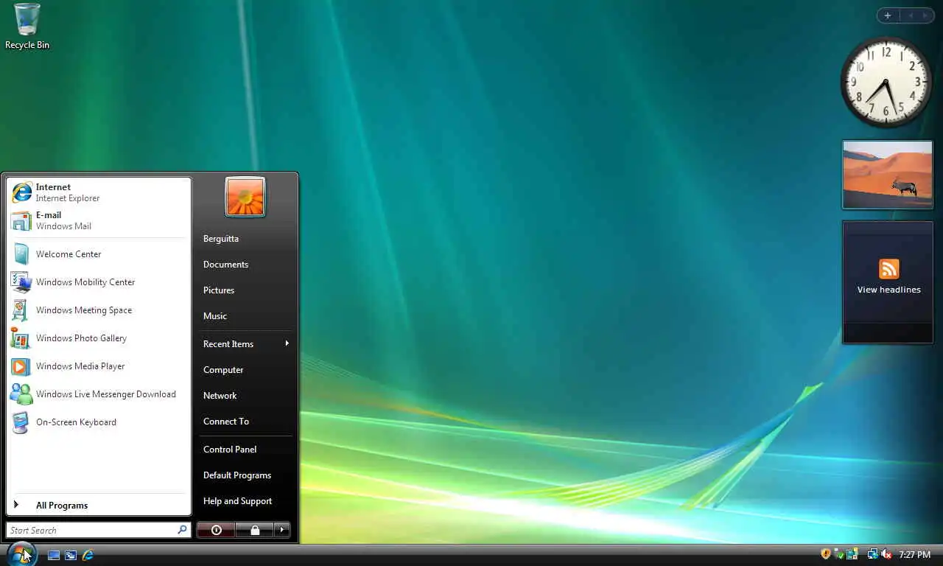Image resolution: width=943 pixels, height=566 pixels.
Task: Open Control Panel
Action: [246, 450]
